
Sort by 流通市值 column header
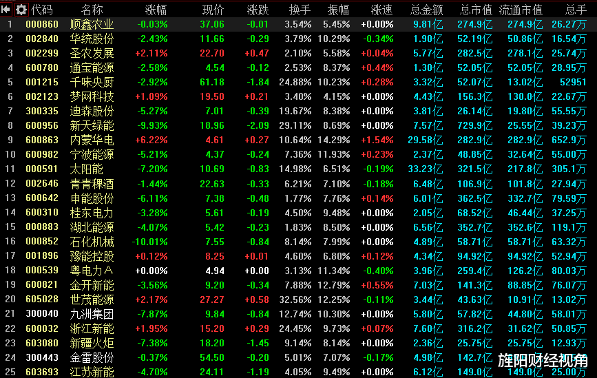tap(521, 10)
